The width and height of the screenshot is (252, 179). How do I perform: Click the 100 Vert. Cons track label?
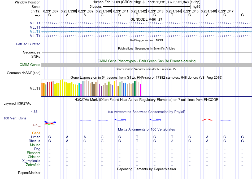[x=15, y=118]
